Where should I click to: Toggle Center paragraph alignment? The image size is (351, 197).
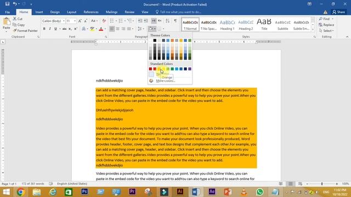117,29
